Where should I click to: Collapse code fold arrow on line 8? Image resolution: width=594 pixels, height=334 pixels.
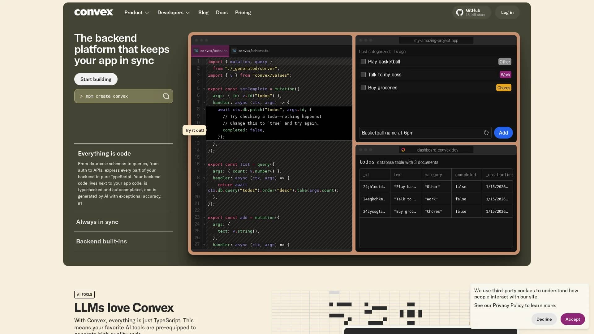coord(204,109)
